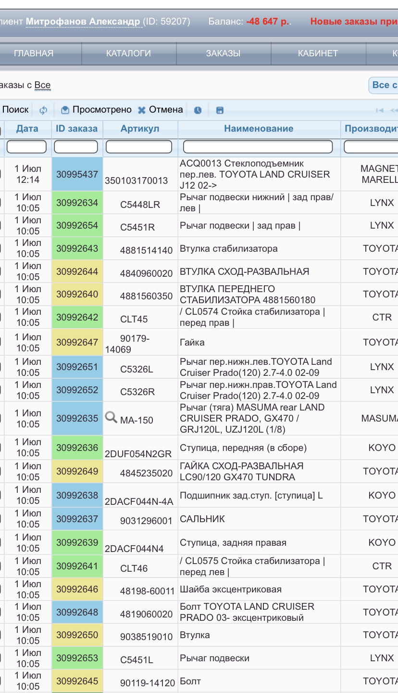Click the refresh icon on the toolbar
The height and width of the screenshot is (693, 398).
pyautogui.click(x=43, y=109)
